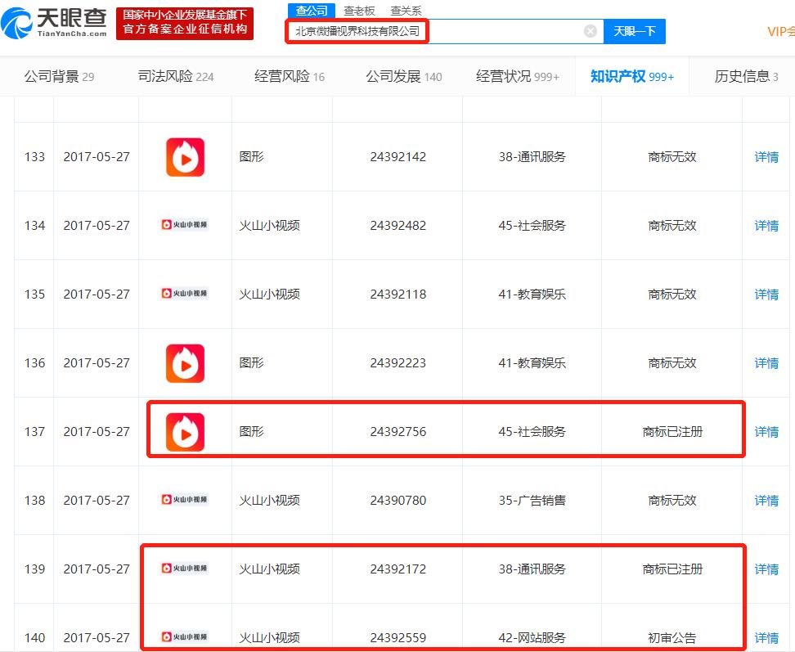The height and width of the screenshot is (652, 795).
Task: Open the 知识产权 999+ tab
Action: (632, 77)
